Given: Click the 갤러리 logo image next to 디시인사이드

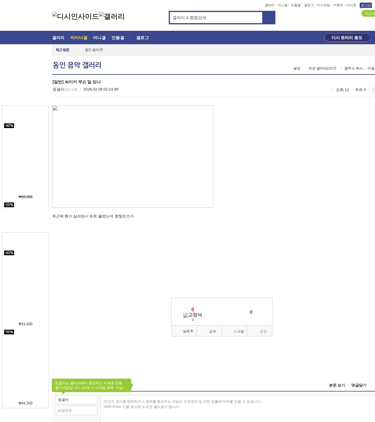Looking at the screenshot, I should [112, 16].
